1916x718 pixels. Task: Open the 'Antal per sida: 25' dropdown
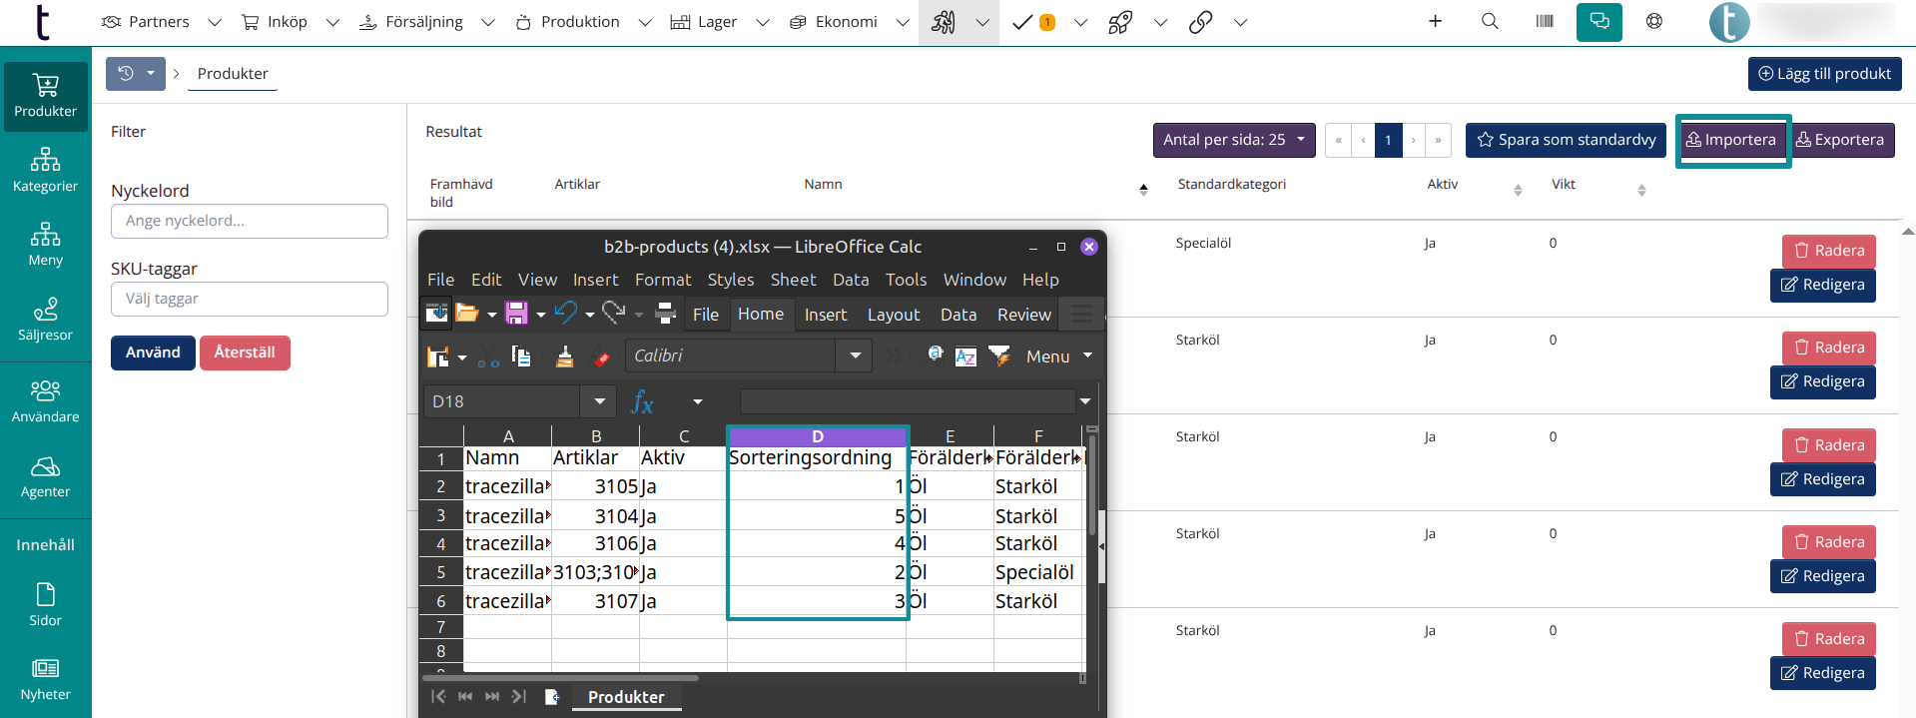[x=1233, y=140]
